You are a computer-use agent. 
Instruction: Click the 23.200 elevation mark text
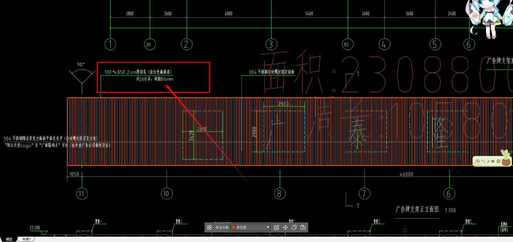[x=35, y=228]
